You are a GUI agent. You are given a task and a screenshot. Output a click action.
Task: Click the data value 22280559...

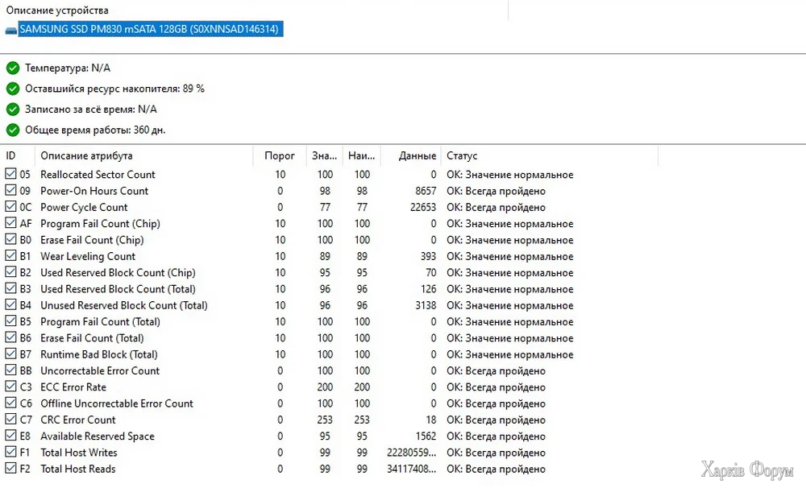click(411, 453)
